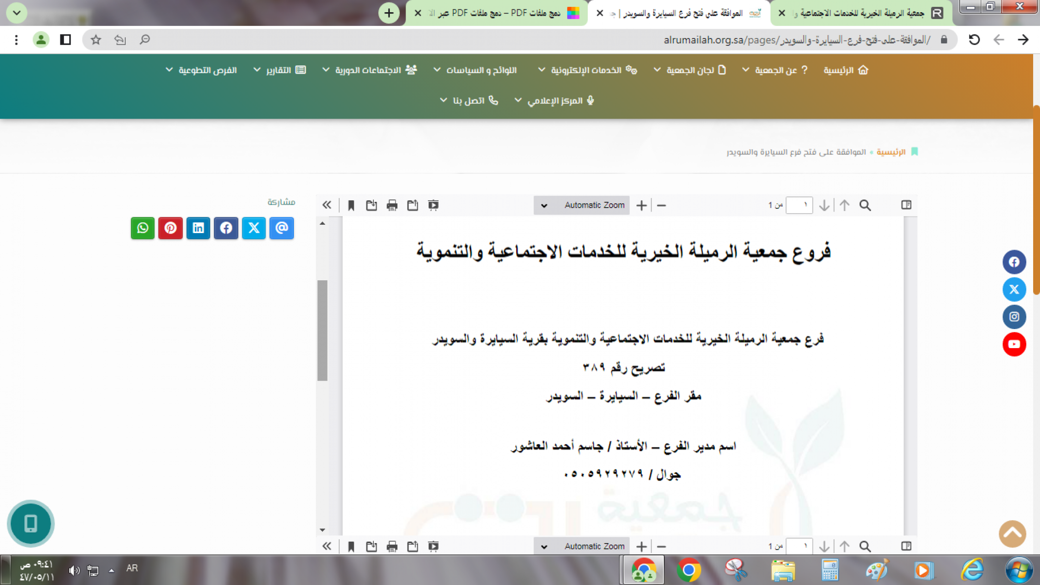Viewport: 1040px width, 585px height.
Task: Click the PDF zoom in plus button
Action: coord(641,205)
